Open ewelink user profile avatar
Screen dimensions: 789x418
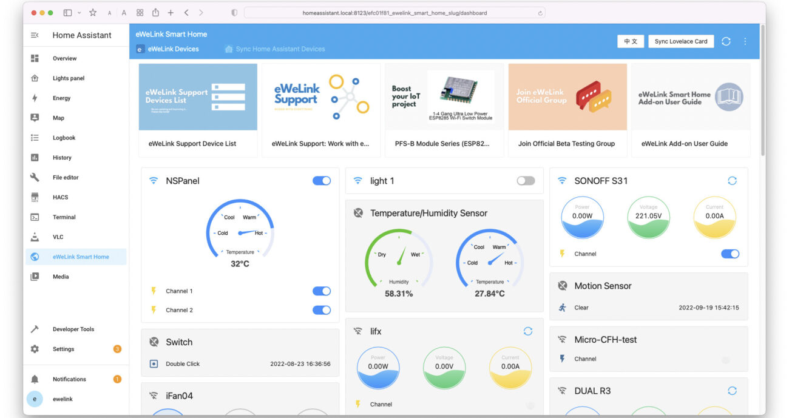(x=35, y=399)
